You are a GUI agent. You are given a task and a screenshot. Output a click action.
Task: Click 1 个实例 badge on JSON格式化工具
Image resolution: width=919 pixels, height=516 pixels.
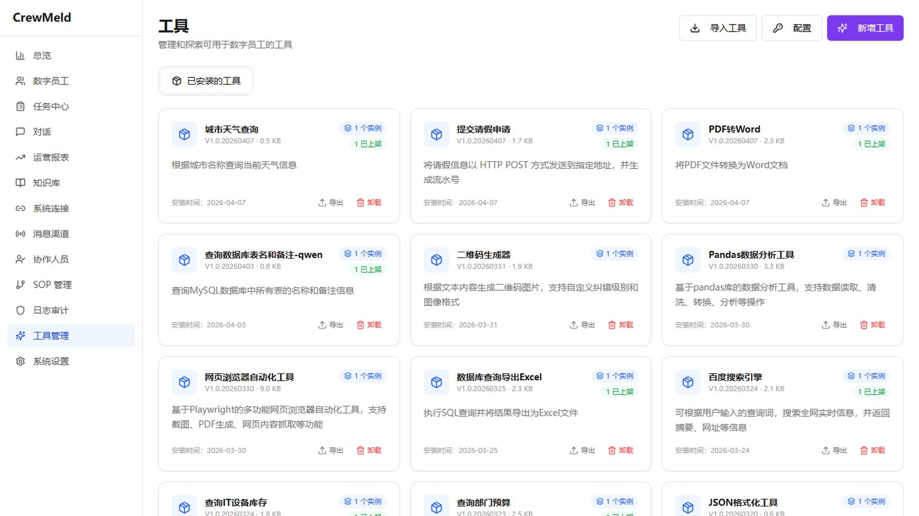coord(867,502)
